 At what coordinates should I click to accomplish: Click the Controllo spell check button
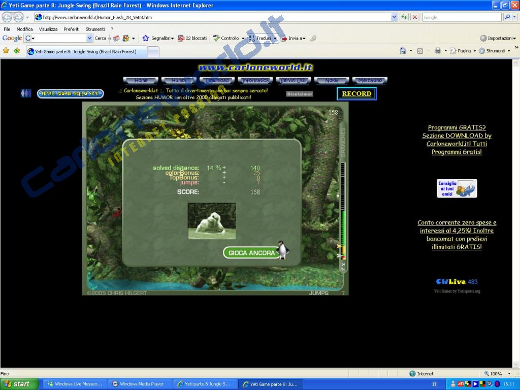(x=226, y=38)
